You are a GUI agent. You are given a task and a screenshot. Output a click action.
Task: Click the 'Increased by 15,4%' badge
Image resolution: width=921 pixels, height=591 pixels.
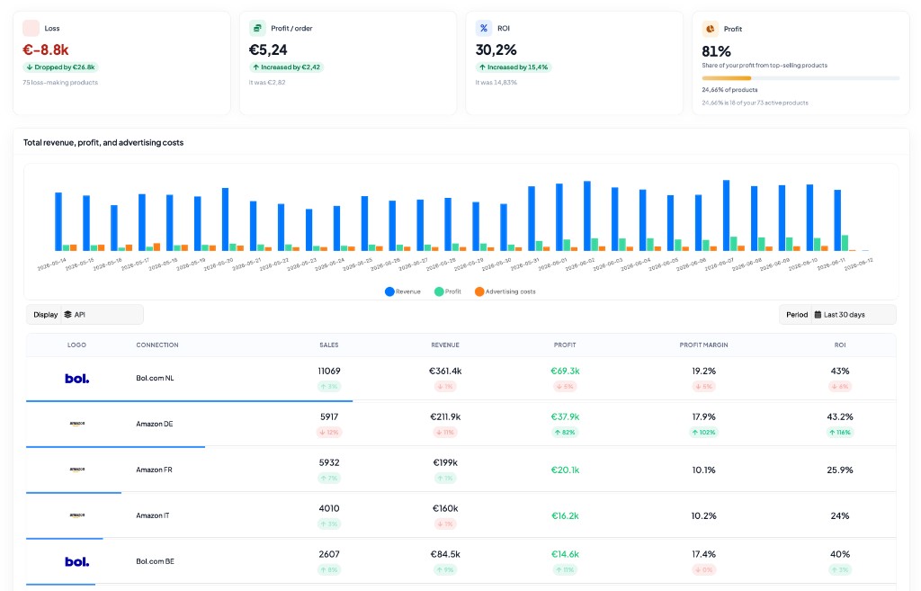pos(514,67)
